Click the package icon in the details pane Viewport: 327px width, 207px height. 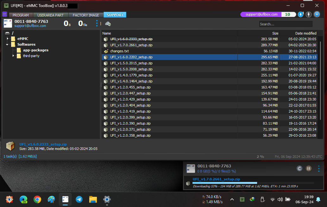[10, 146]
